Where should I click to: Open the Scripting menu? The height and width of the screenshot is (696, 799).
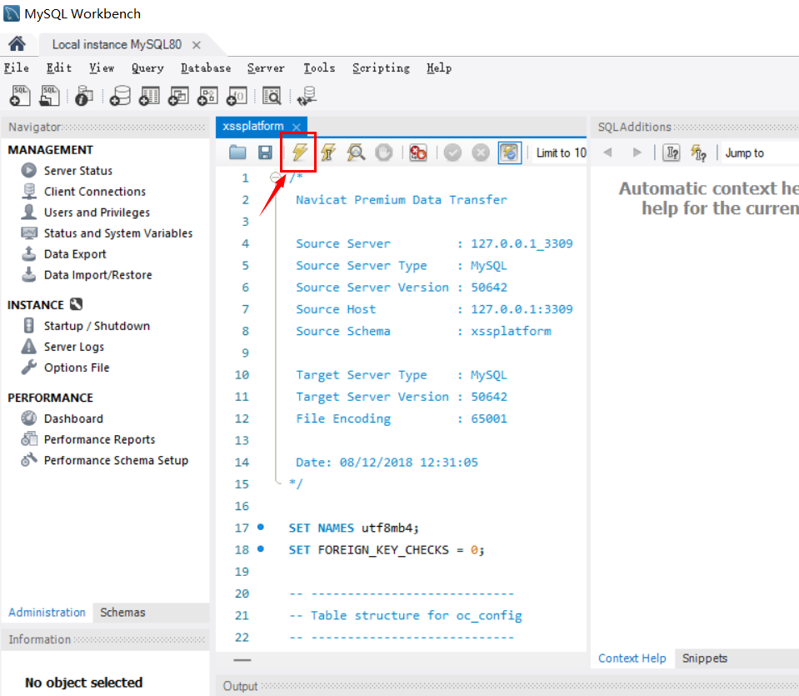[x=381, y=68]
